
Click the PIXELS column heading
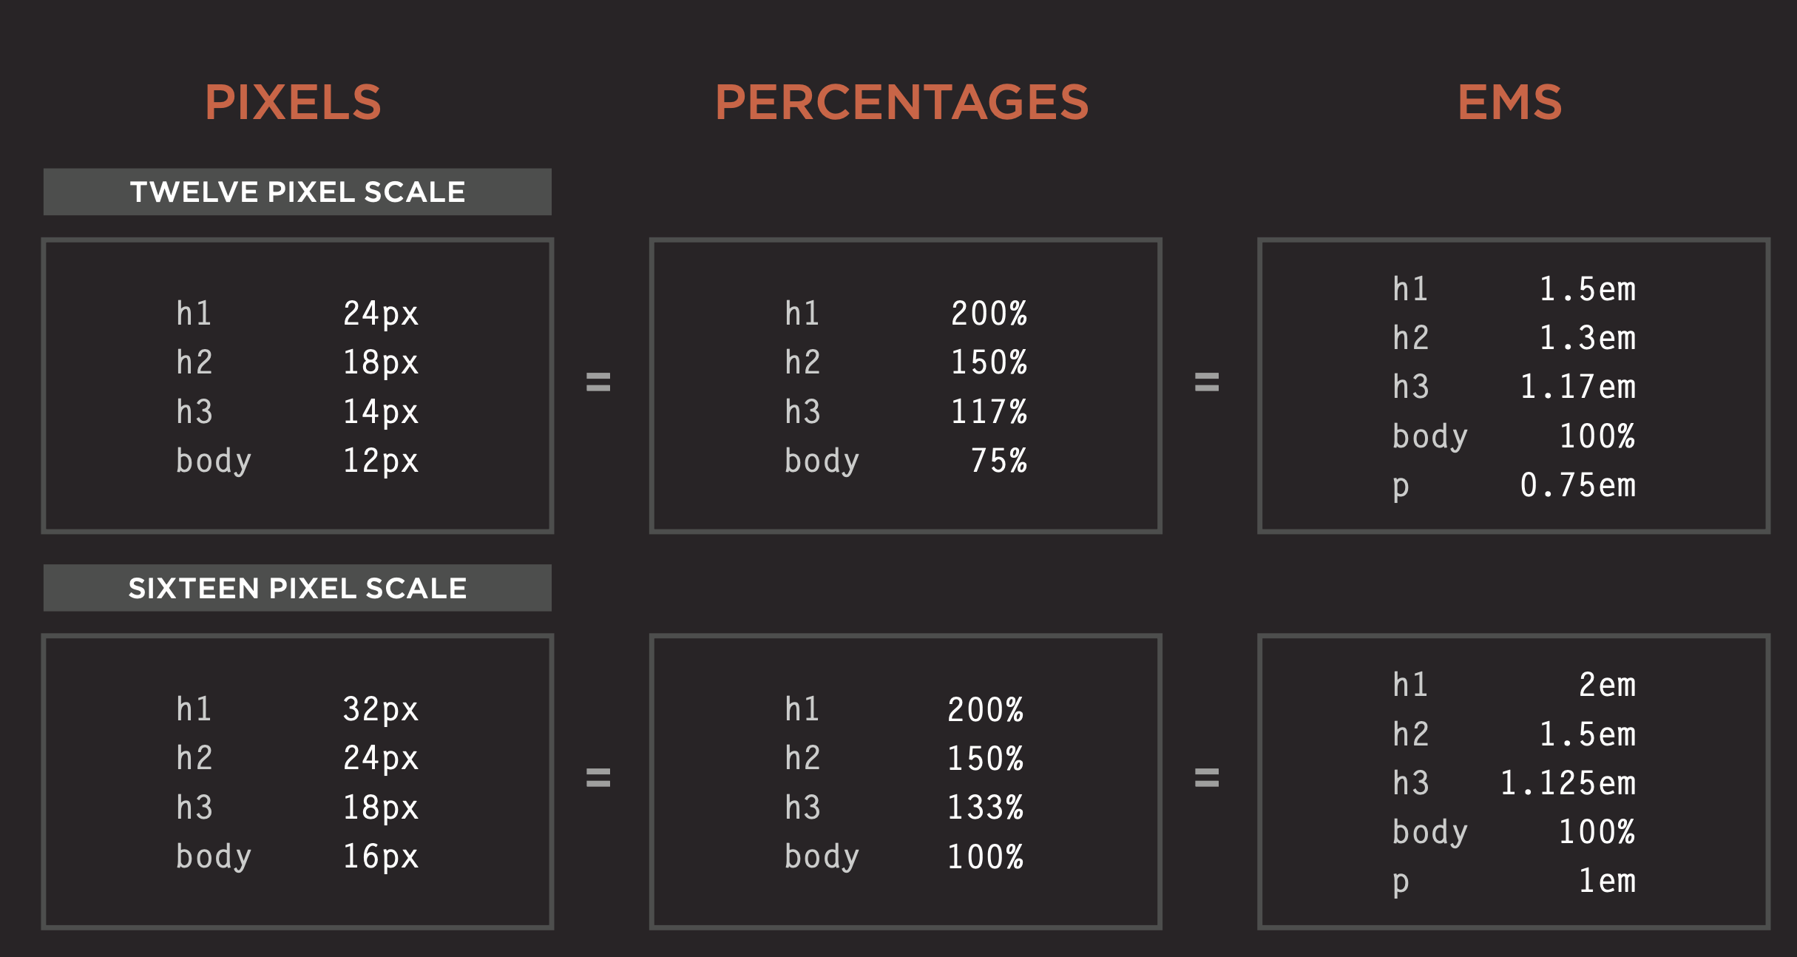(x=293, y=102)
